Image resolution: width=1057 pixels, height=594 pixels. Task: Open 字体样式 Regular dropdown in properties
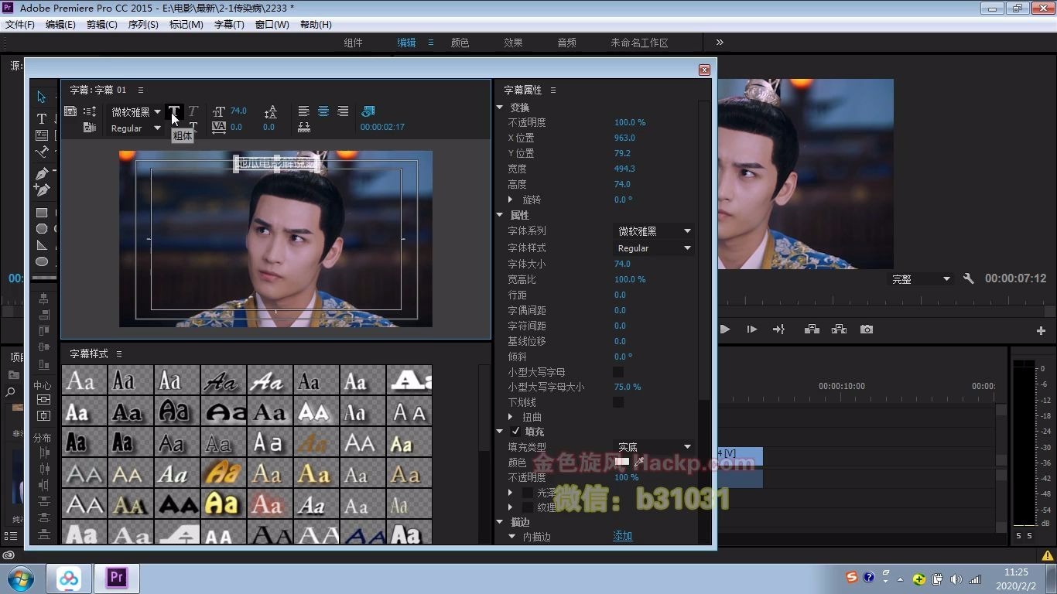tap(654, 248)
